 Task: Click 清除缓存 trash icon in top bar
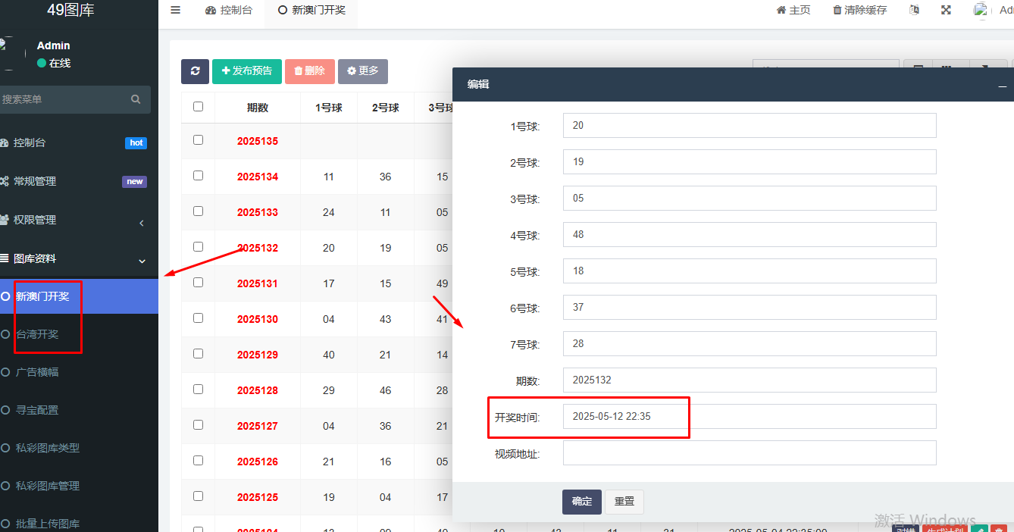pos(837,11)
